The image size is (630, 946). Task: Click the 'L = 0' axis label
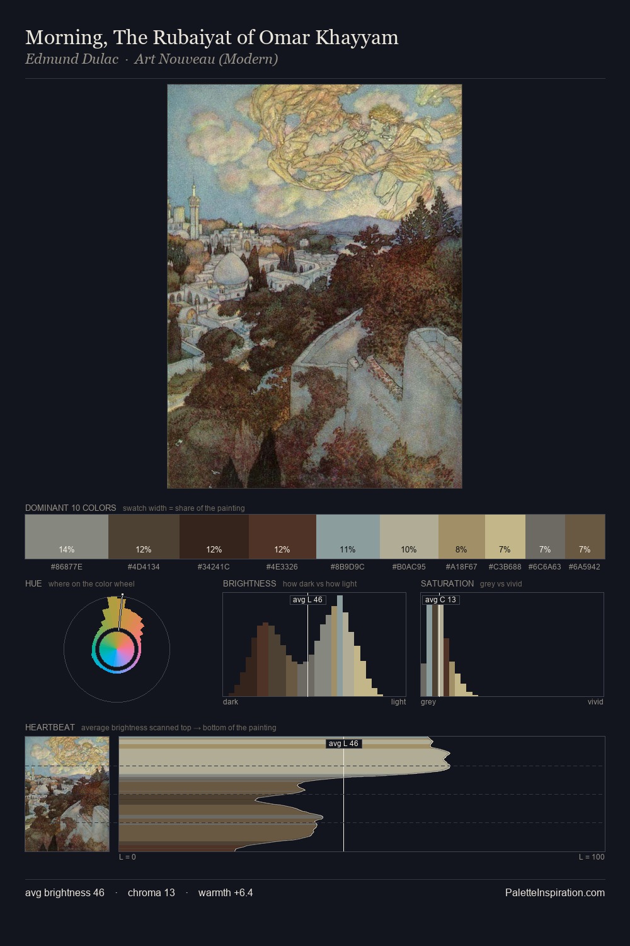127,857
